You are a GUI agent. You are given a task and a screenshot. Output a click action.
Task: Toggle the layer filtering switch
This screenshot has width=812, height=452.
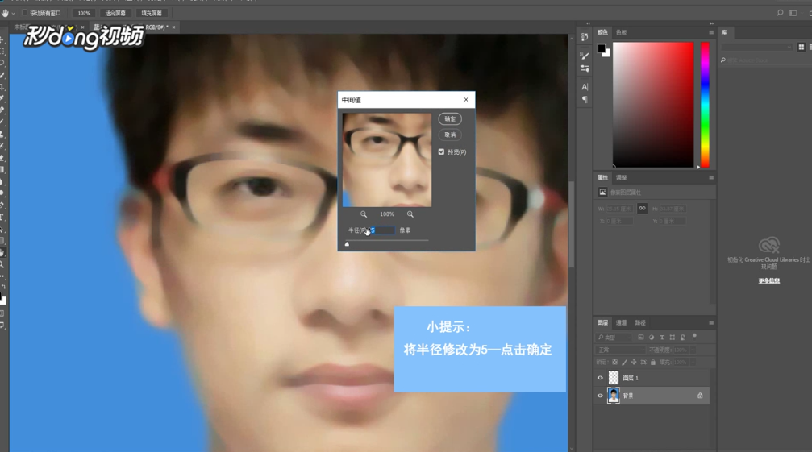[x=695, y=337]
